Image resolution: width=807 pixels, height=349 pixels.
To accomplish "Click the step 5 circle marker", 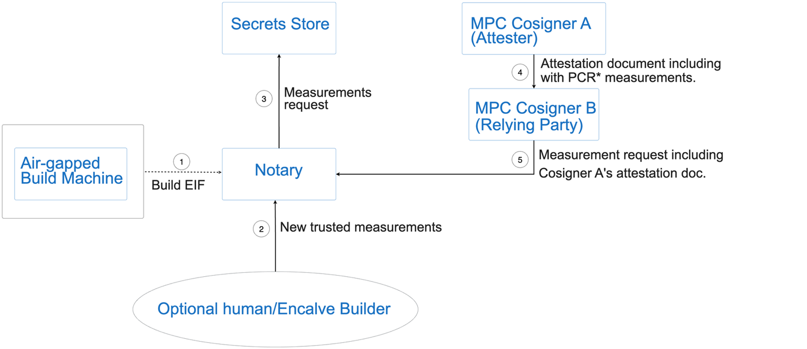I will [520, 160].
